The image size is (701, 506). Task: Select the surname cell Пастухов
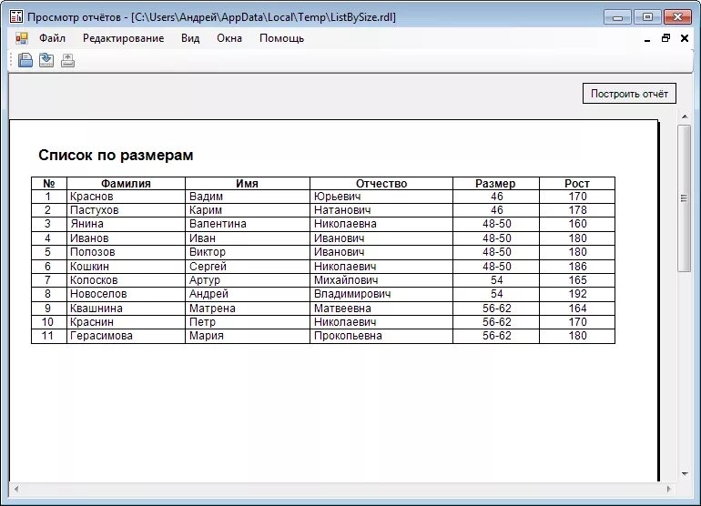click(x=126, y=210)
